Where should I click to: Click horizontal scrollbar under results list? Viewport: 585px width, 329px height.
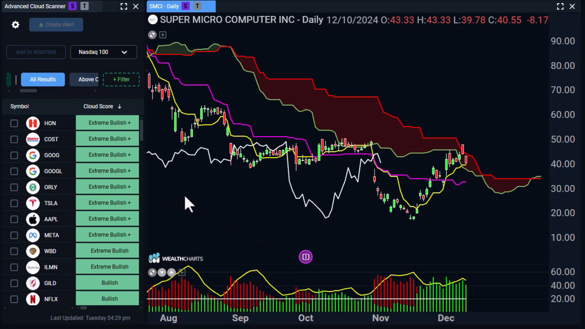[83, 308]
